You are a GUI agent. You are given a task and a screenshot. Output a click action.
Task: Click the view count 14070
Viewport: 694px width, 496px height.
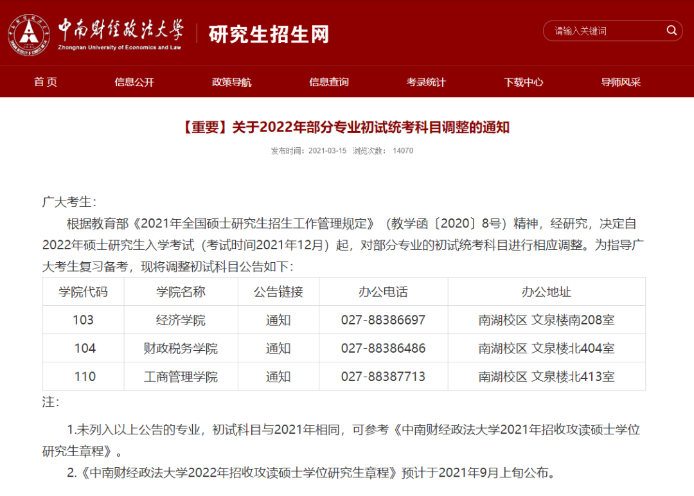pyautogui.click(x=403, y=150)
